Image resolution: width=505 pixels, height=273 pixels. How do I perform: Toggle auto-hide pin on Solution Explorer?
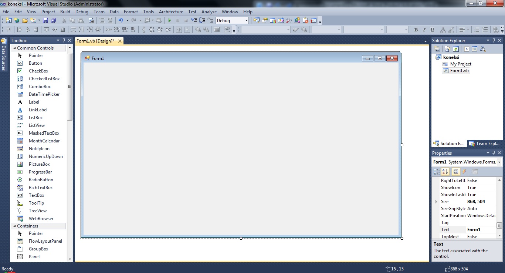[x=494, y=40]
